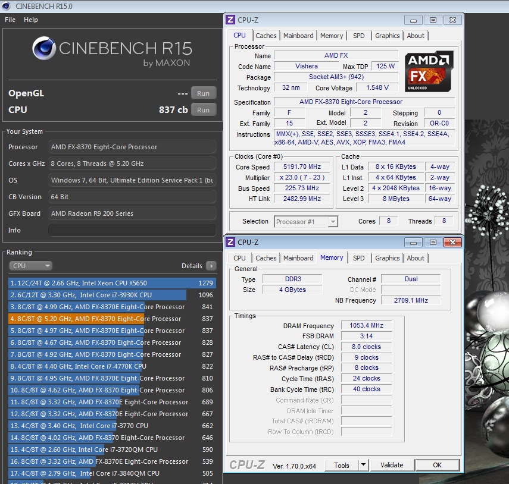
Task: Select ranking row 16 with score 539
Action: pos(112,461)
